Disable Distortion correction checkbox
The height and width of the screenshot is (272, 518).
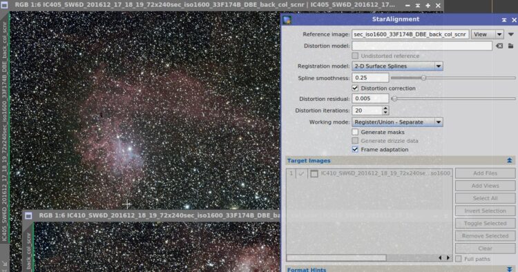point(355,88)
